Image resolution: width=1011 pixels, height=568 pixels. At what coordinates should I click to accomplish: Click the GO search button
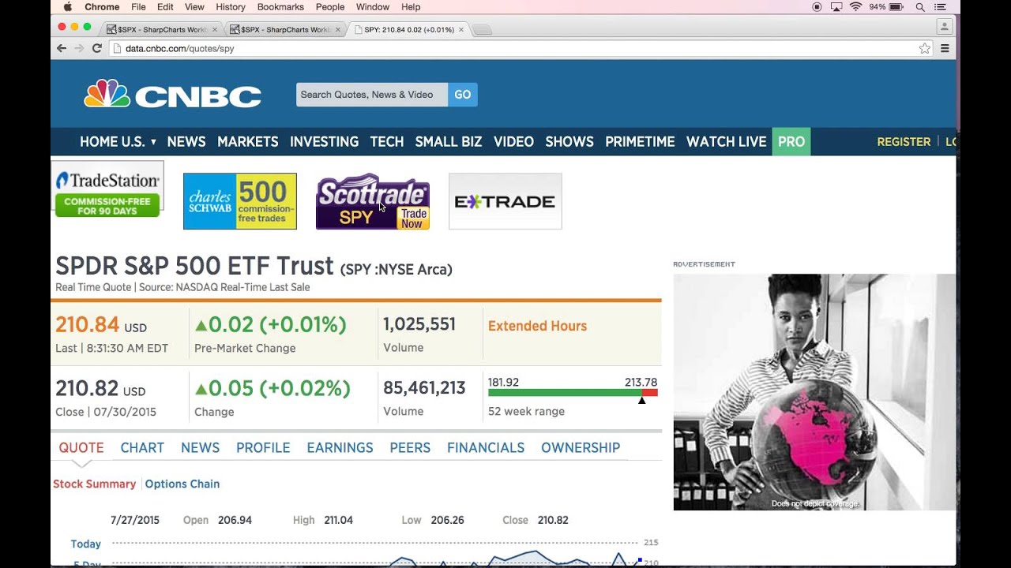click(x=463, y=95)
